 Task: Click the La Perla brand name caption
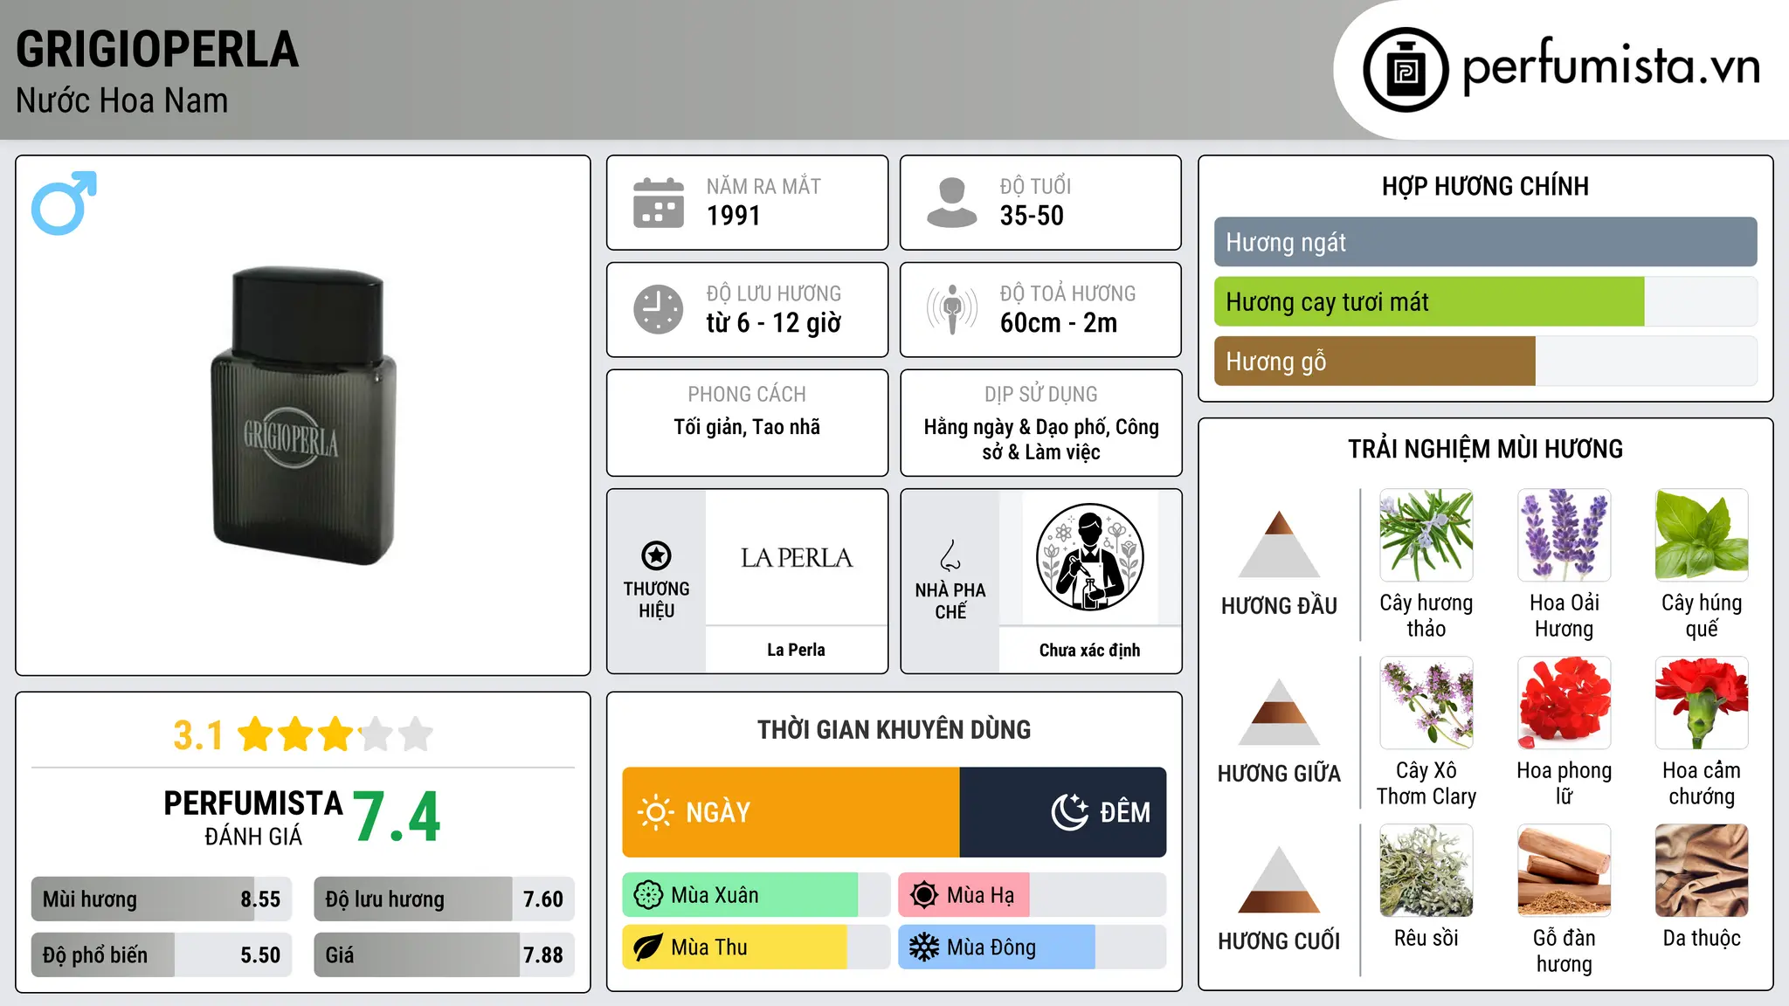click(x=796, y=650)
